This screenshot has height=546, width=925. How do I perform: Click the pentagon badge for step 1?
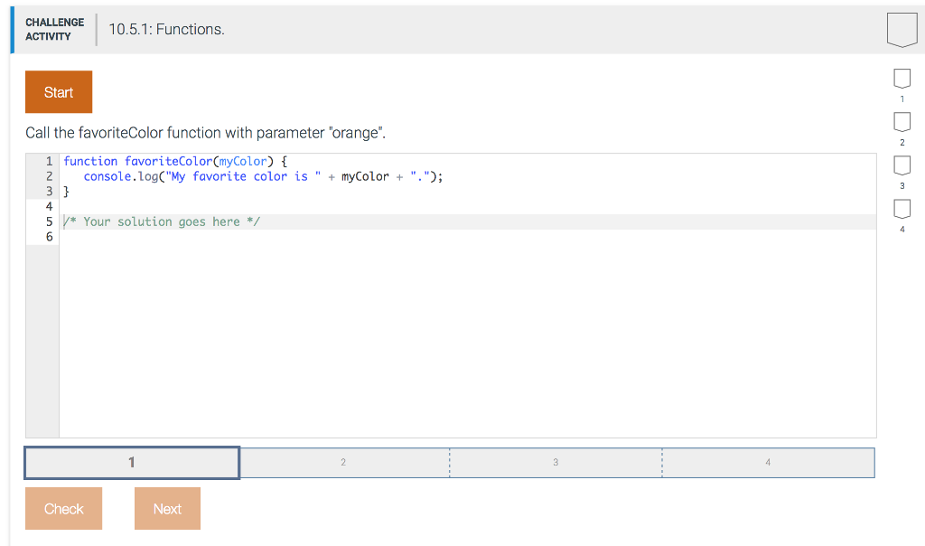click(x=901, y=79)
